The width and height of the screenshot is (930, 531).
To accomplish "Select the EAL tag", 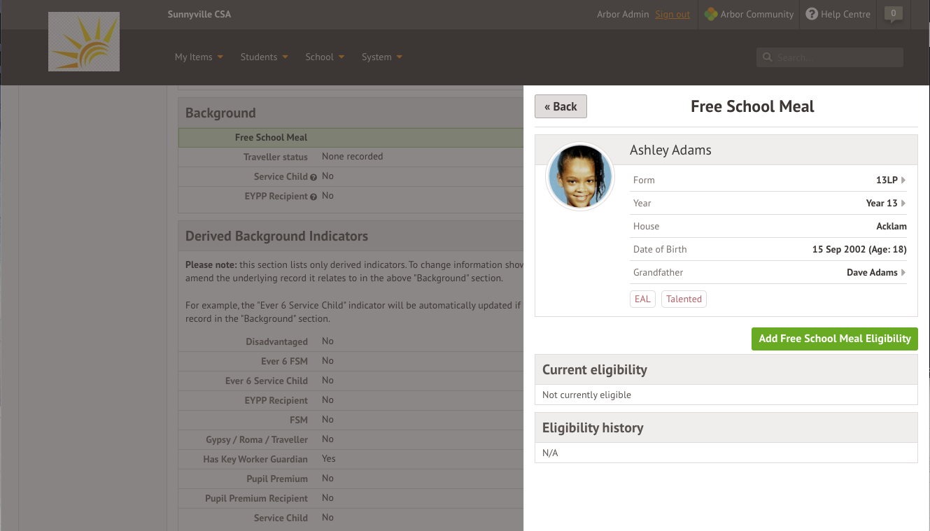I will point(642,299).
